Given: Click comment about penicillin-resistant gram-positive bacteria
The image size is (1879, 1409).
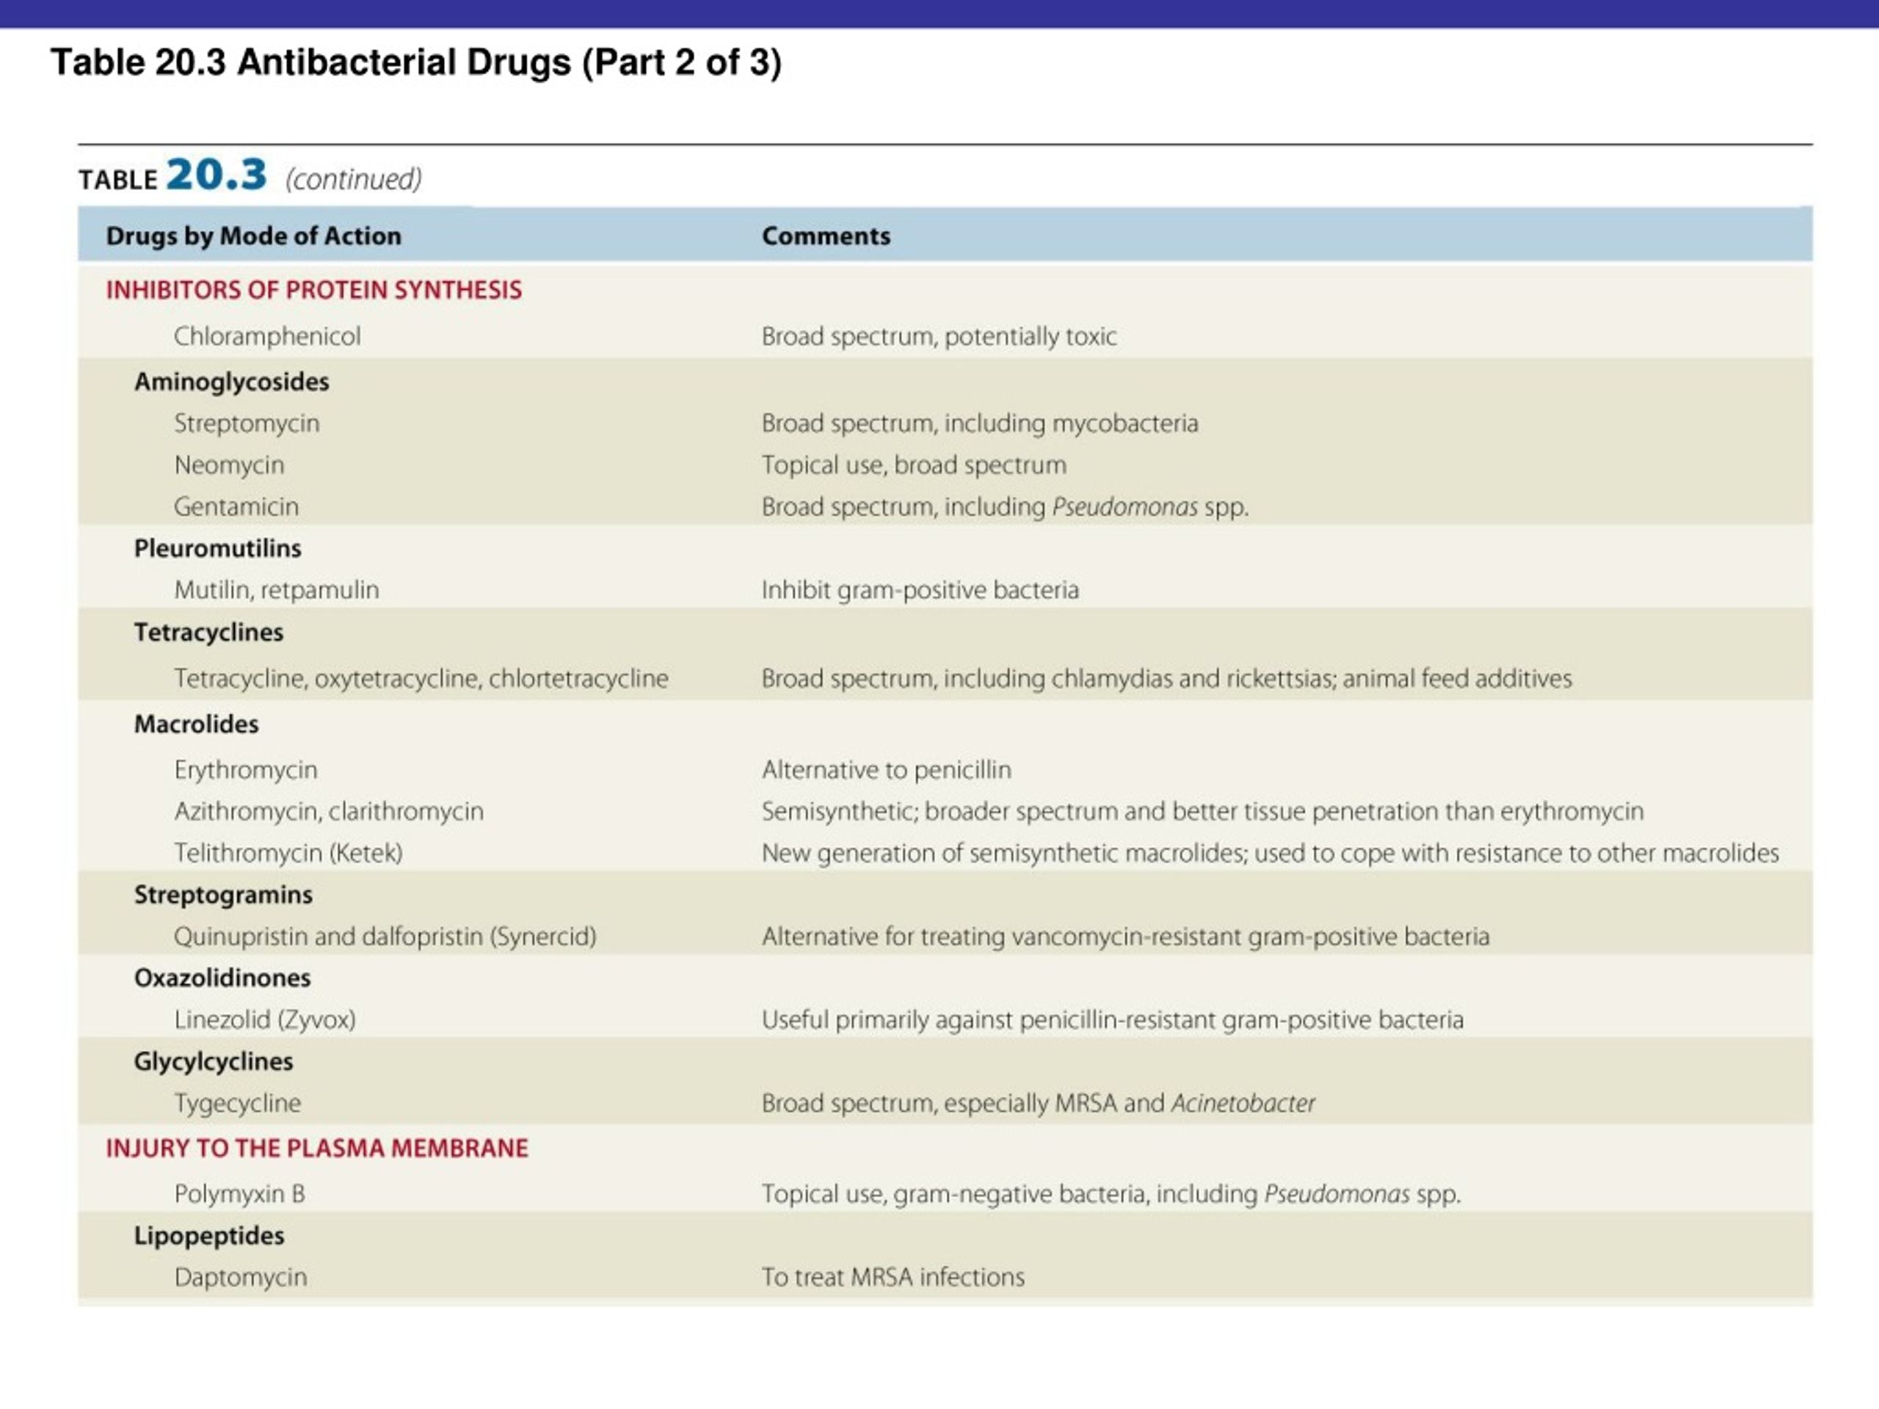Looking at the screenshot, I should click(1113, 1020).
